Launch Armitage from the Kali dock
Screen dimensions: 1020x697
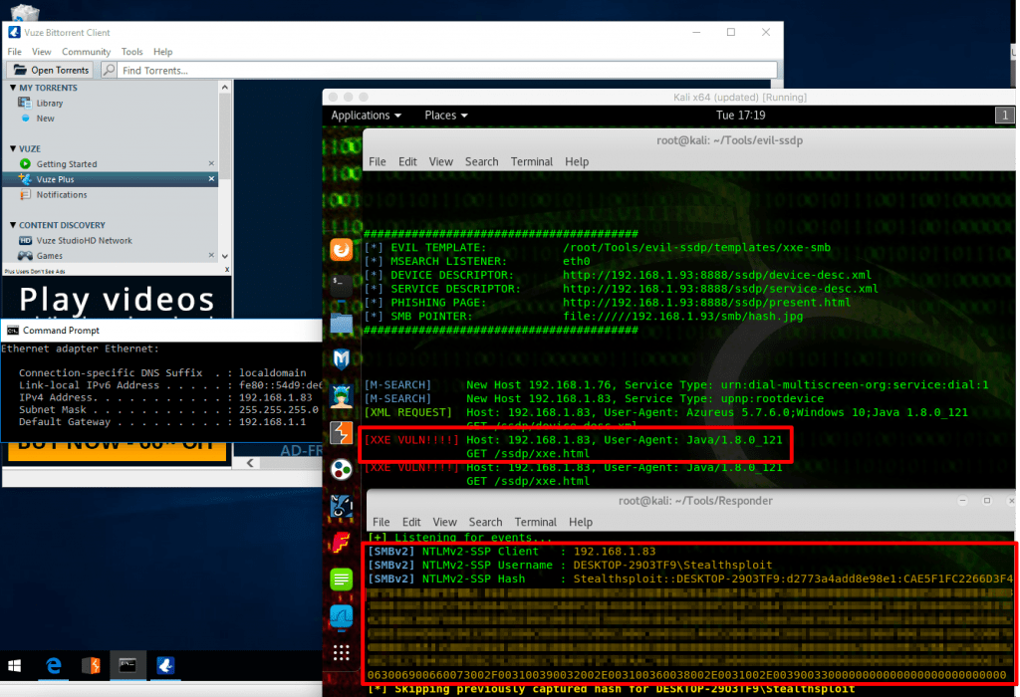342,395
